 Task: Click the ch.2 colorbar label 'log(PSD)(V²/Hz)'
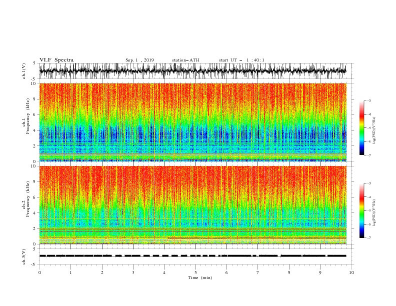[x=374, y=213]
